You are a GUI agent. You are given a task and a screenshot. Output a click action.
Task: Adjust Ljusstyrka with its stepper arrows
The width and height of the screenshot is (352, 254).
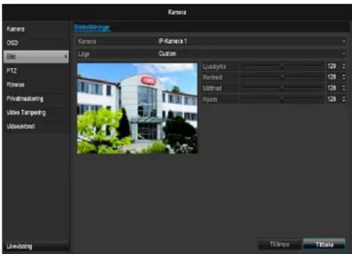[344, 66]
